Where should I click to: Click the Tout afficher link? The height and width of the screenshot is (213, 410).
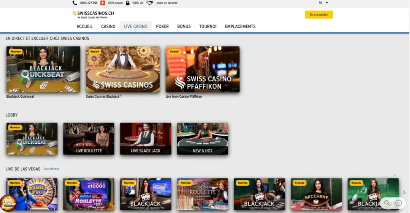pos(51,169)
